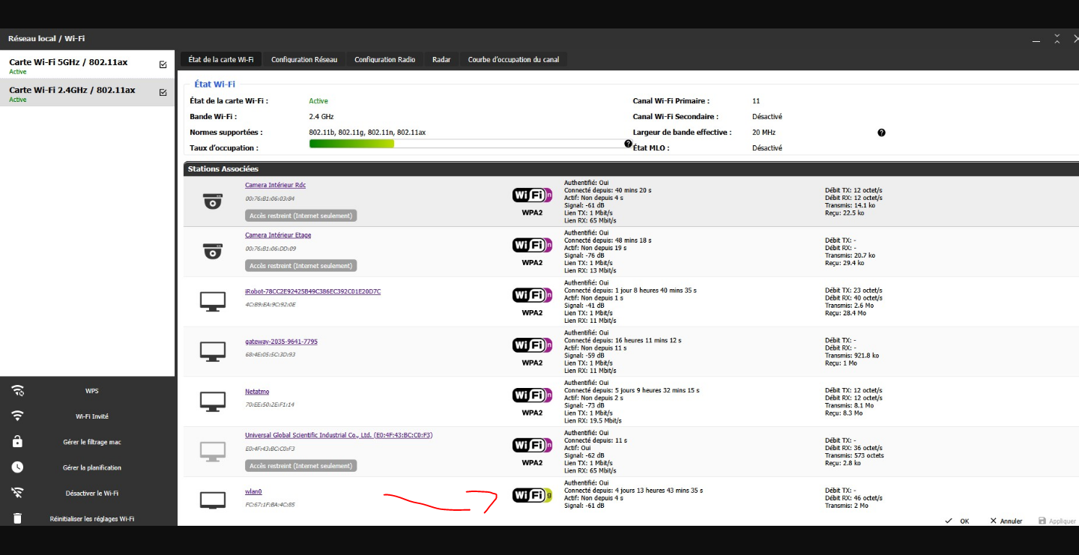This screenshot has height=555, width=1079.
Task: Open the Camera Intérieur Etage device link
Action: pyautogui.click(x=278, y=235)
